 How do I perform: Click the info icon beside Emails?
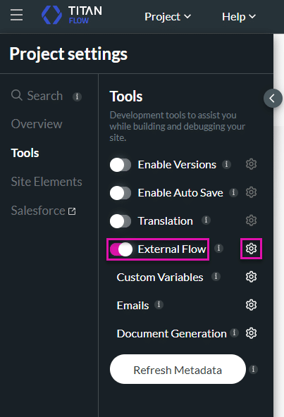coord(159,304)
